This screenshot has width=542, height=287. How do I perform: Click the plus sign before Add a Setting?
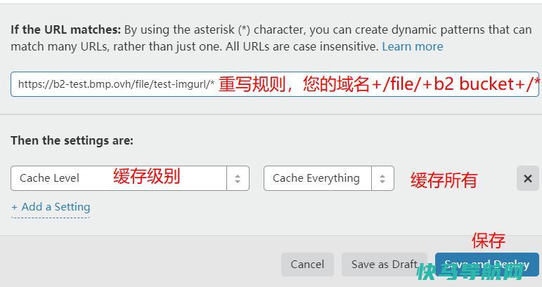pos(14,207)
